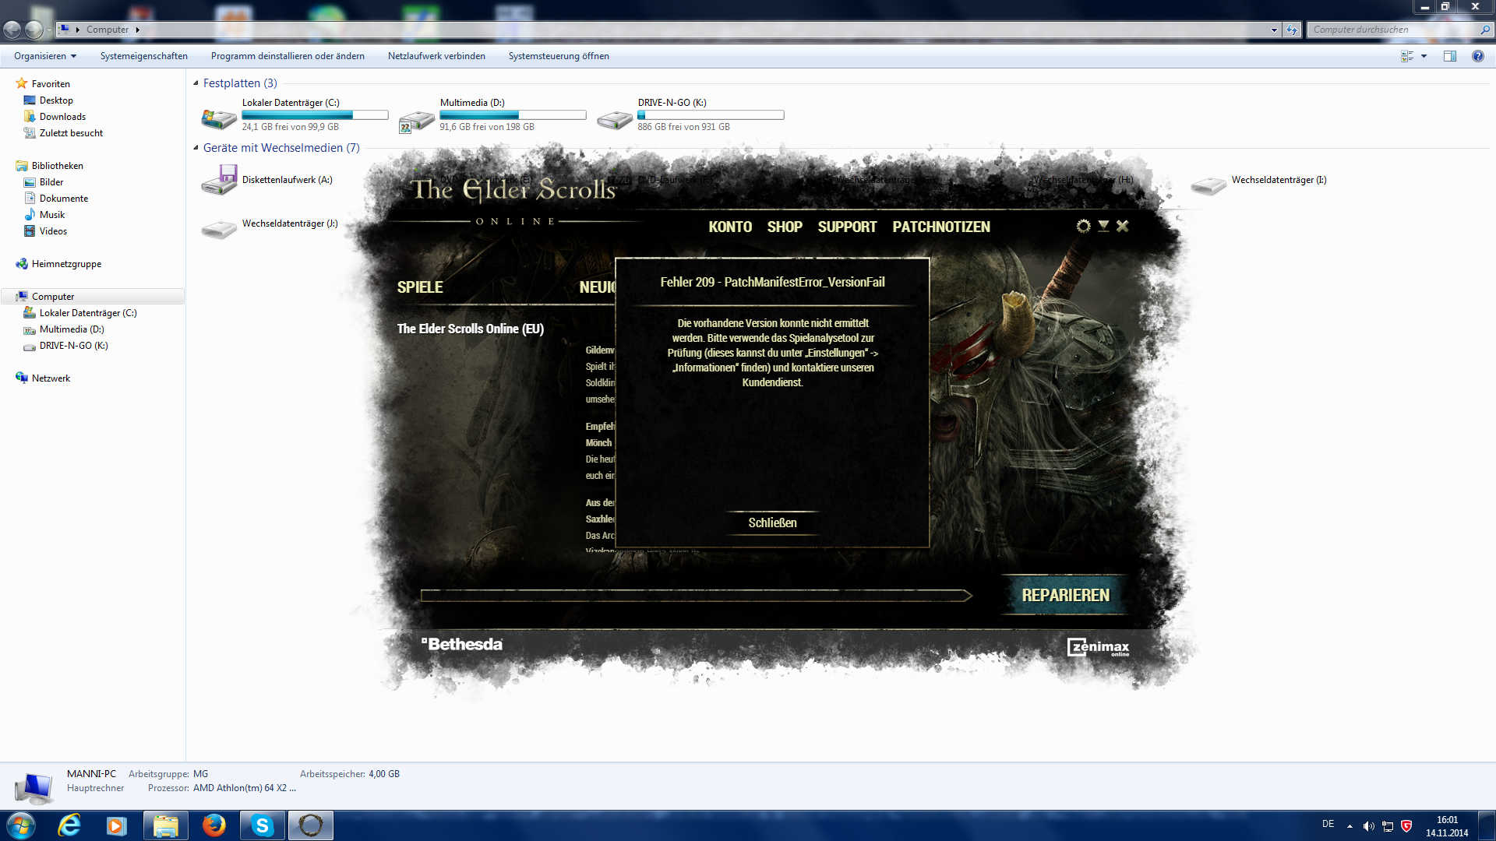Click the Explorer help question mark icon
Viewport: 1496px width, 841px height.
(1477, 56)
